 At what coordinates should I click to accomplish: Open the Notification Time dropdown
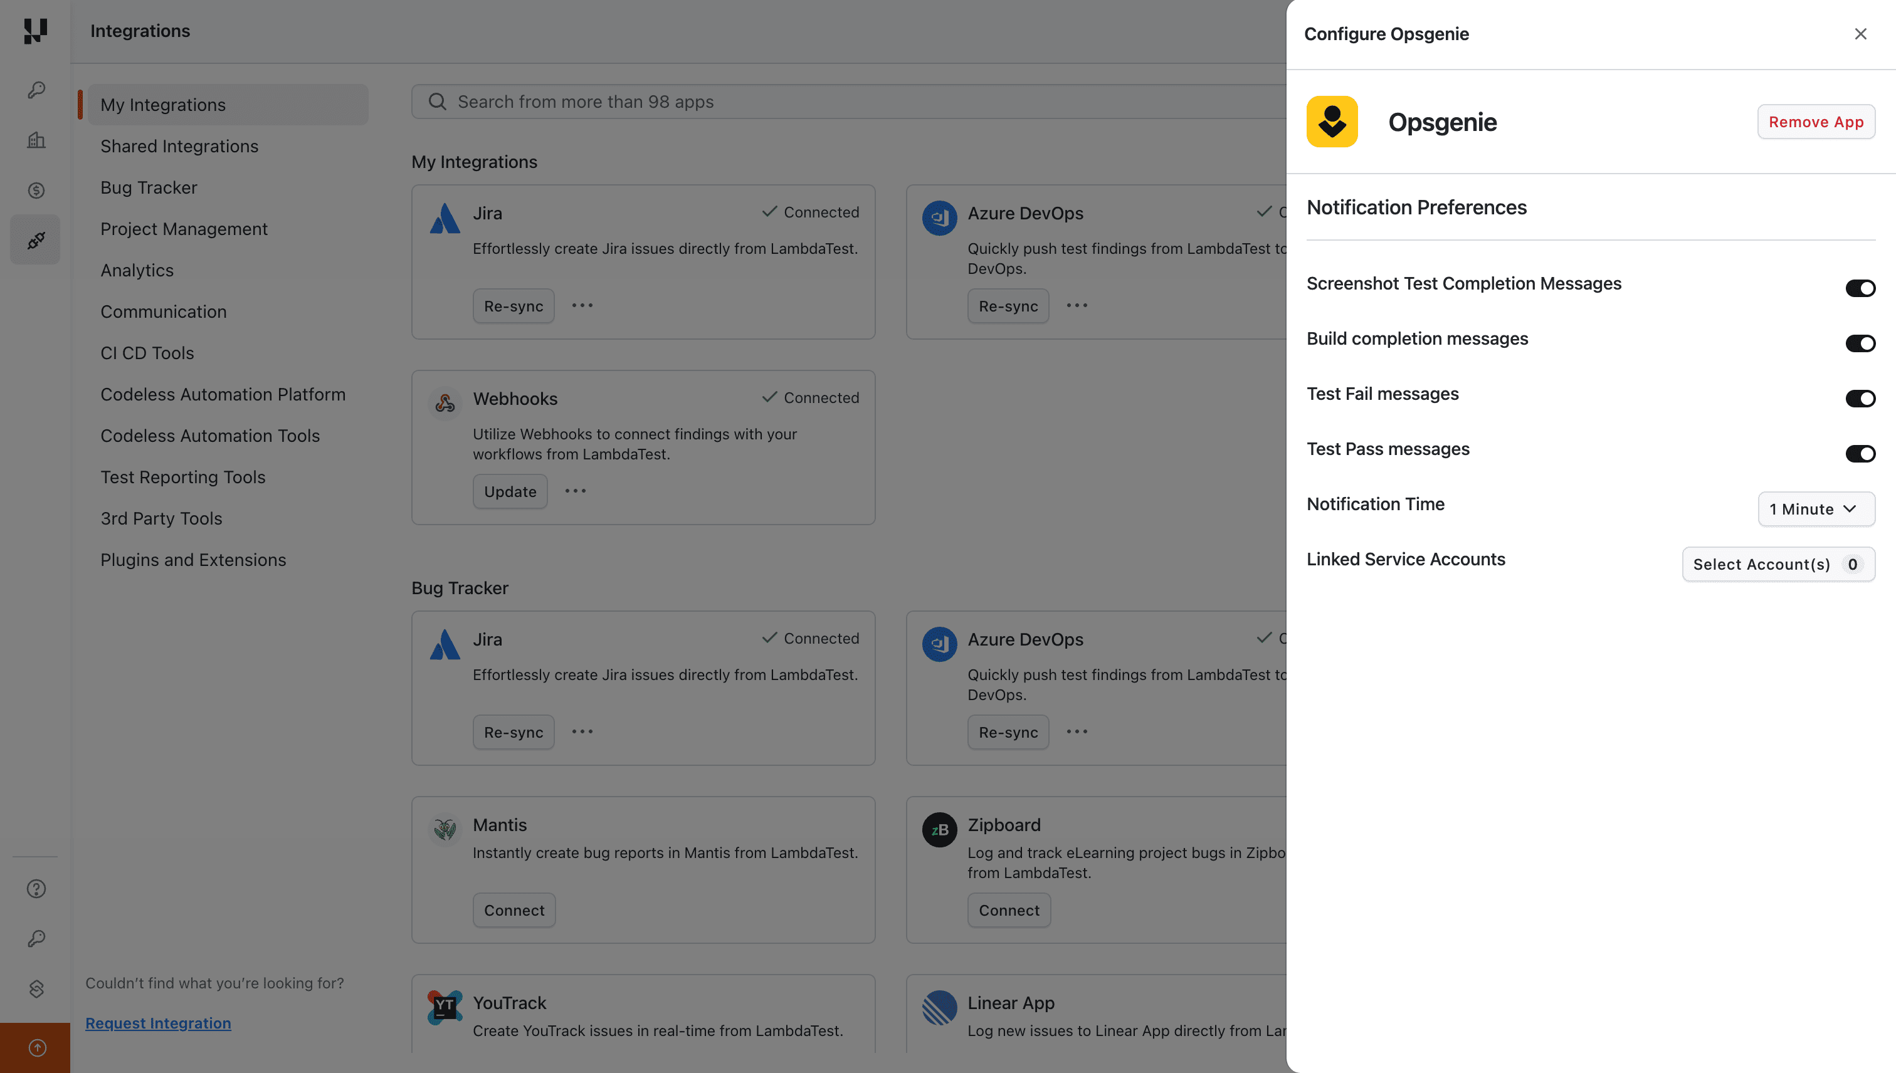[1816, 508]
